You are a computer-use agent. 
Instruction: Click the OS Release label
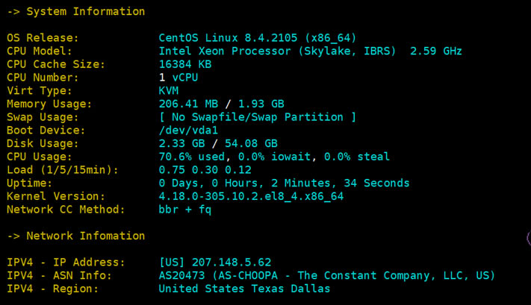(43, 38)
